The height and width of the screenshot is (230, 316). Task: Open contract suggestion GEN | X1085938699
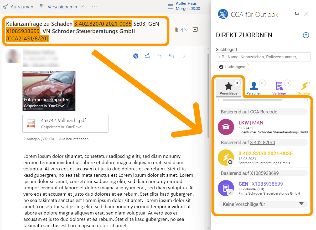tap(261, 184)
